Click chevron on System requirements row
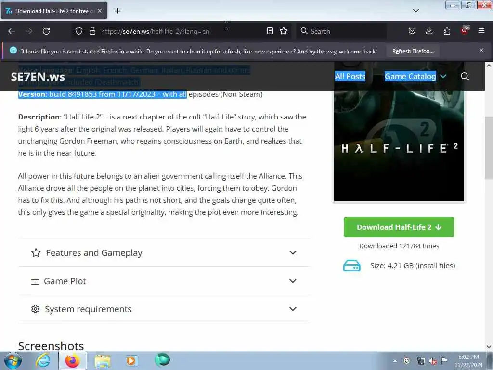Screen dimensions: 493x370 pos(293,309)
